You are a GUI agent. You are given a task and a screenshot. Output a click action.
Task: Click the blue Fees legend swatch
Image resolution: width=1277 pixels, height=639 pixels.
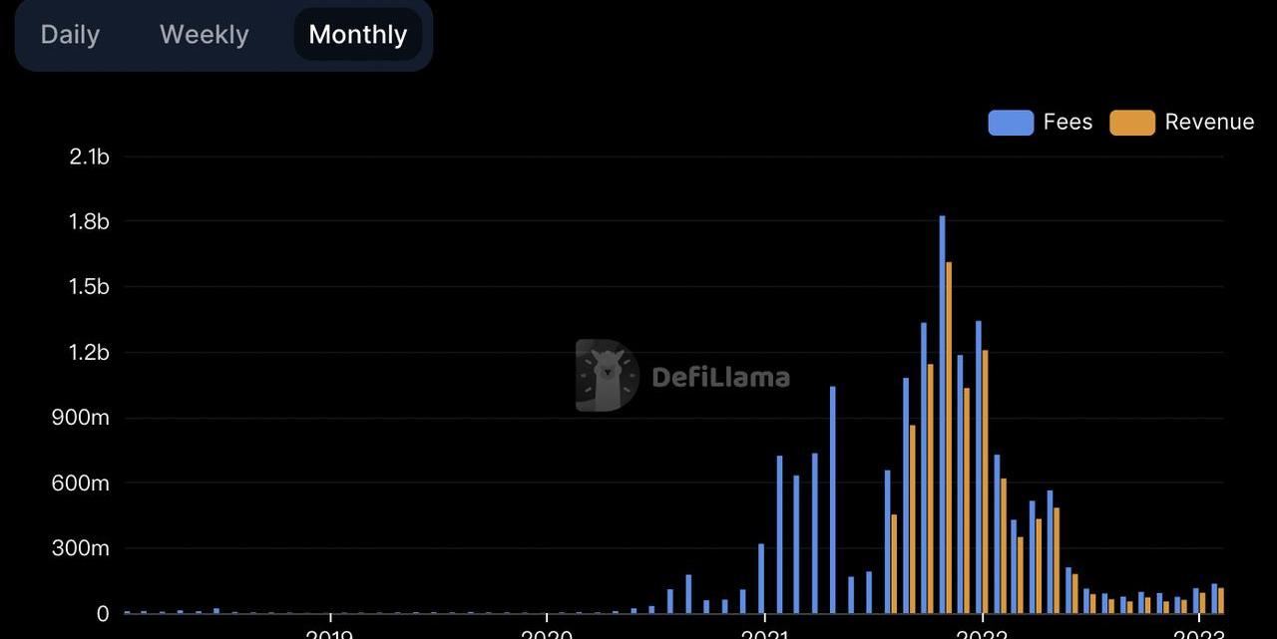(1010, 123)
